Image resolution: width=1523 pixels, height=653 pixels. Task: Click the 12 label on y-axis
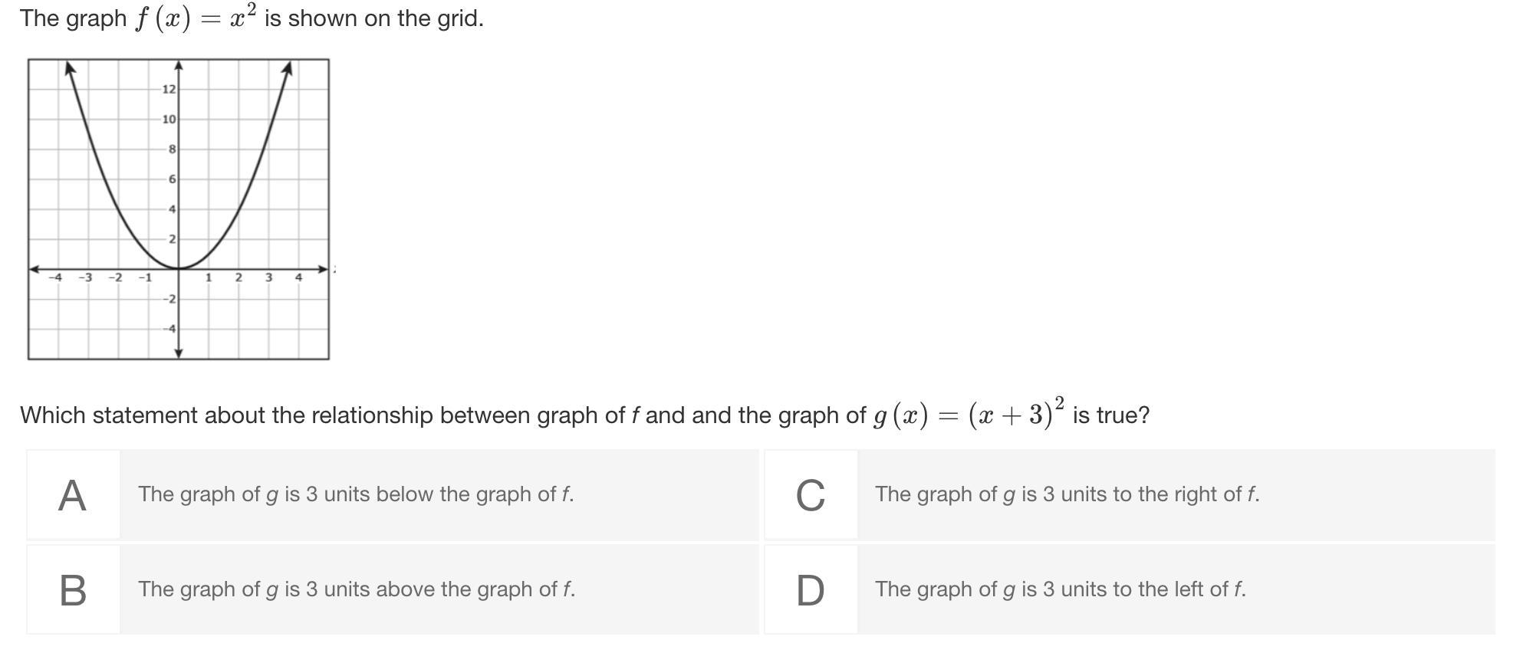coord(169,90)
